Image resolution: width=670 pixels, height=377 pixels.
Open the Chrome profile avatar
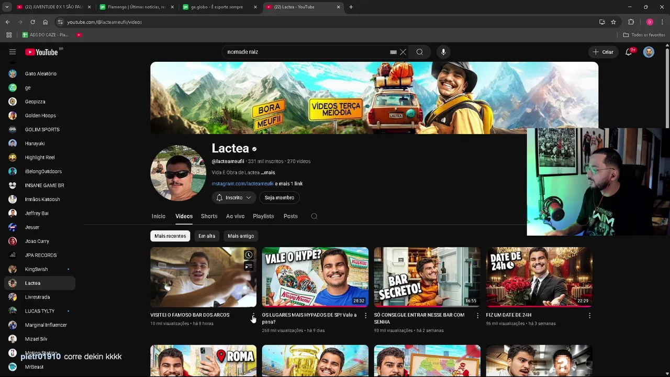click(650, 22)
